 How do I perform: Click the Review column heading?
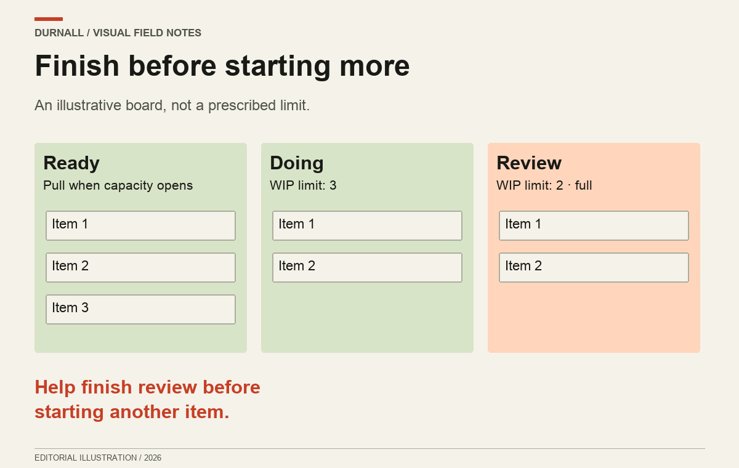pos(529,163)
